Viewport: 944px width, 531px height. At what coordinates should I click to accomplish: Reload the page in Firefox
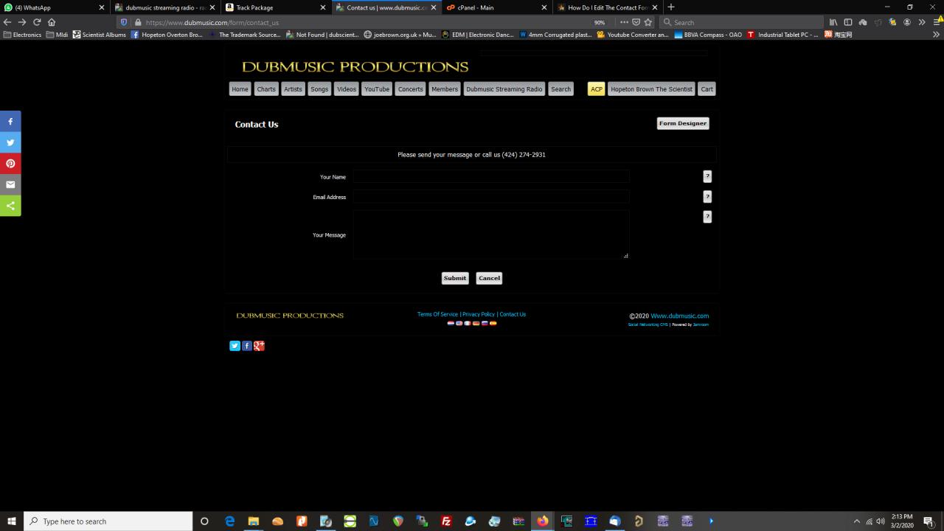tap(37, 22)
